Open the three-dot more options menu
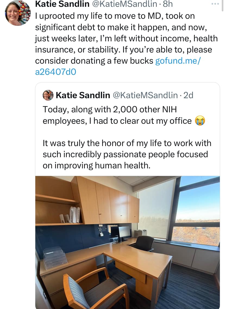The width and height of the screenshot is (225, 309). click(x=215, y=4)
